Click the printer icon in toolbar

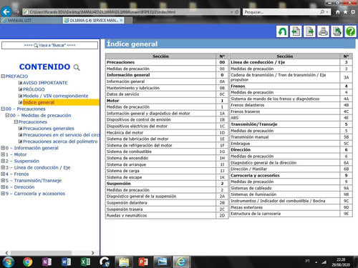323,31
